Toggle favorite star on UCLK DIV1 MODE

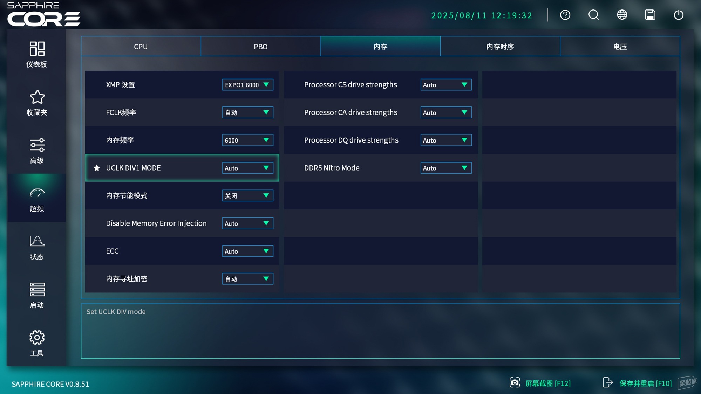coord(97,168)
